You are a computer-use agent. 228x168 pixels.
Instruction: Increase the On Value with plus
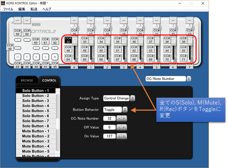pos(124,136)
